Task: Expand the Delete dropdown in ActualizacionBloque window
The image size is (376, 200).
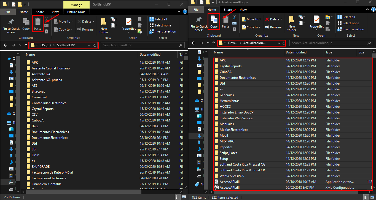Action: pyautogui.click(x=281, y=19)
